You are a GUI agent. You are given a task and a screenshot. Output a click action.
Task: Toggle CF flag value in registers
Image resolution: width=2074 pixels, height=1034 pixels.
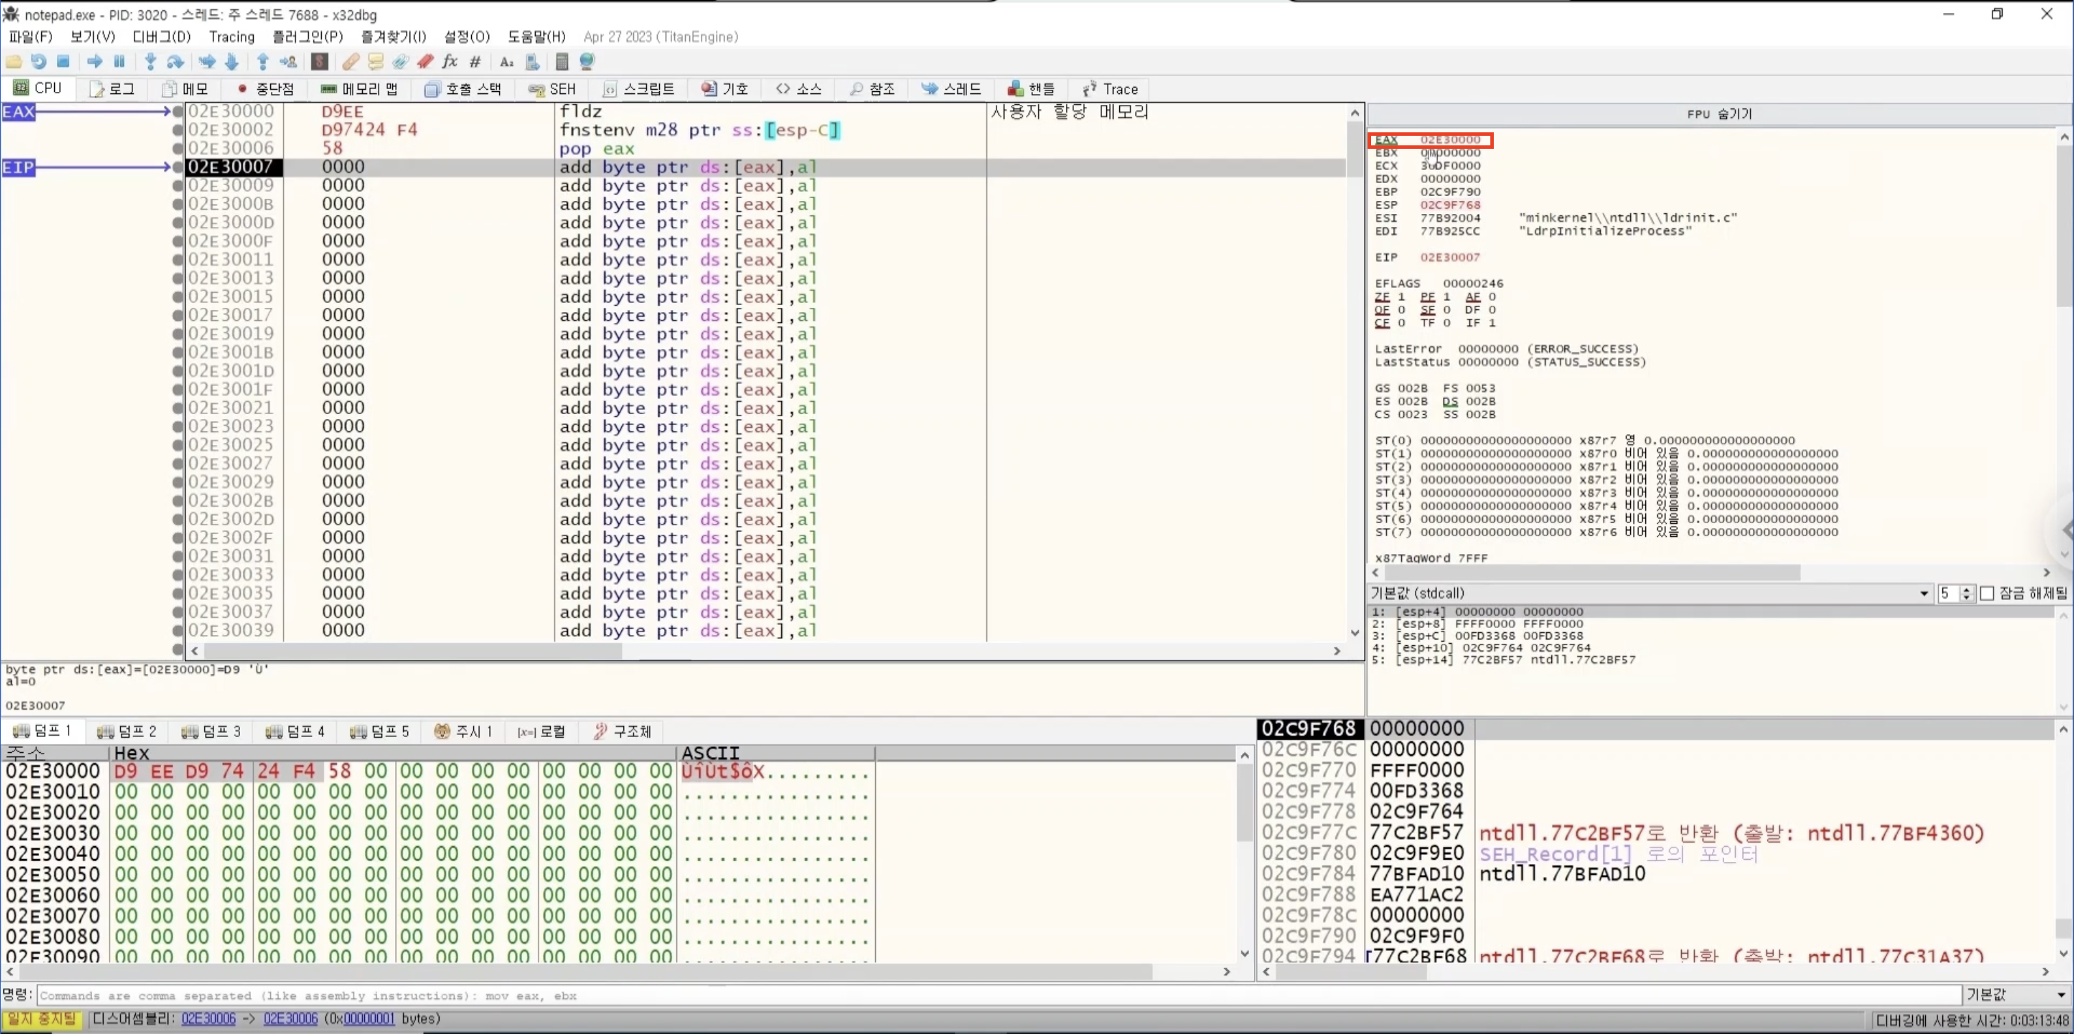[x=1402, y=324]
